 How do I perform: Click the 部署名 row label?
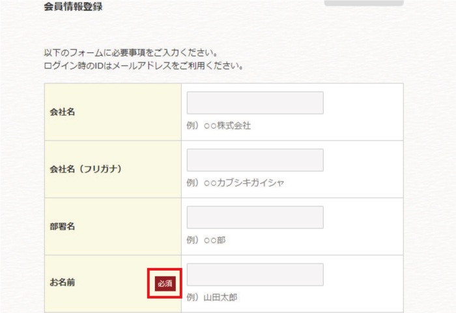coord(63,226)
